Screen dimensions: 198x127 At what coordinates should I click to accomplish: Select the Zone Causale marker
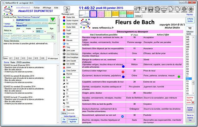(64, 61)
